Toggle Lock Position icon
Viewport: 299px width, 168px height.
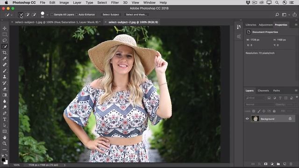(263, 111)
